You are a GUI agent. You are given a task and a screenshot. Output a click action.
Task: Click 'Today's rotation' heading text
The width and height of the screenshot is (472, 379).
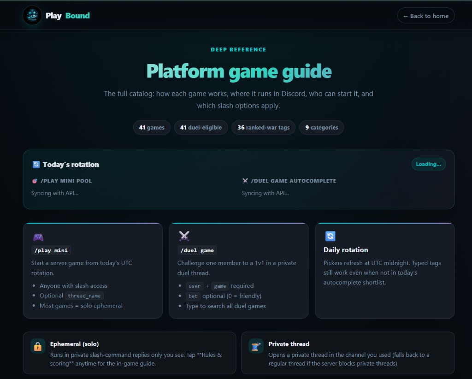coord(71,164)
